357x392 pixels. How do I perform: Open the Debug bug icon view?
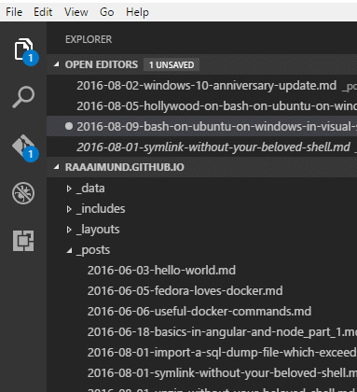(x=23, y=193)
